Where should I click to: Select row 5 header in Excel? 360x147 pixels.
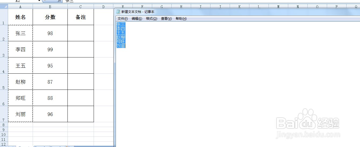4,82
